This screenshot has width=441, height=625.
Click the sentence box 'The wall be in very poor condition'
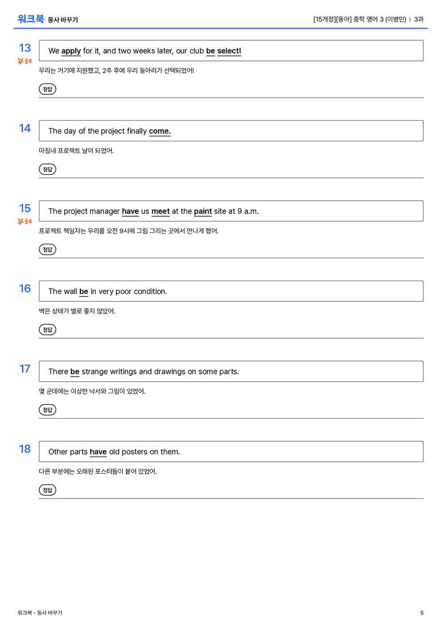pos(231,292)
